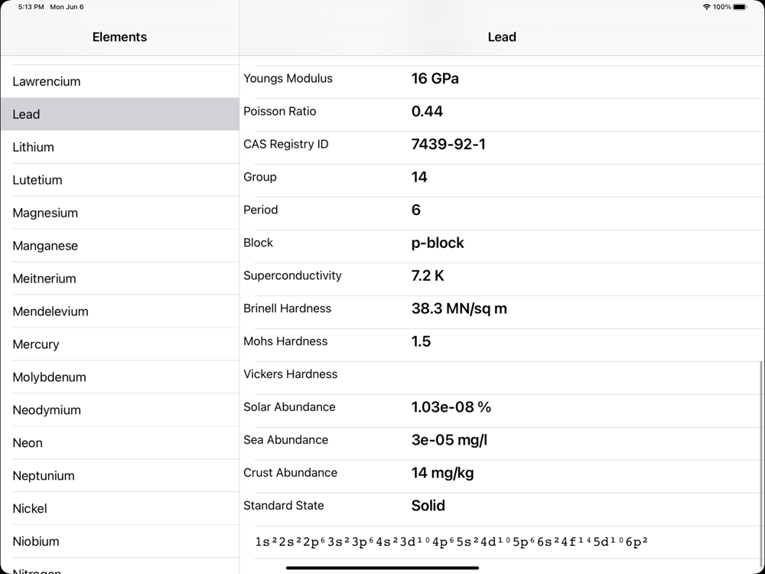Tap the Wi-Fi status icon
The height and width of the screenshot is (574, 765).
(706, 7)
